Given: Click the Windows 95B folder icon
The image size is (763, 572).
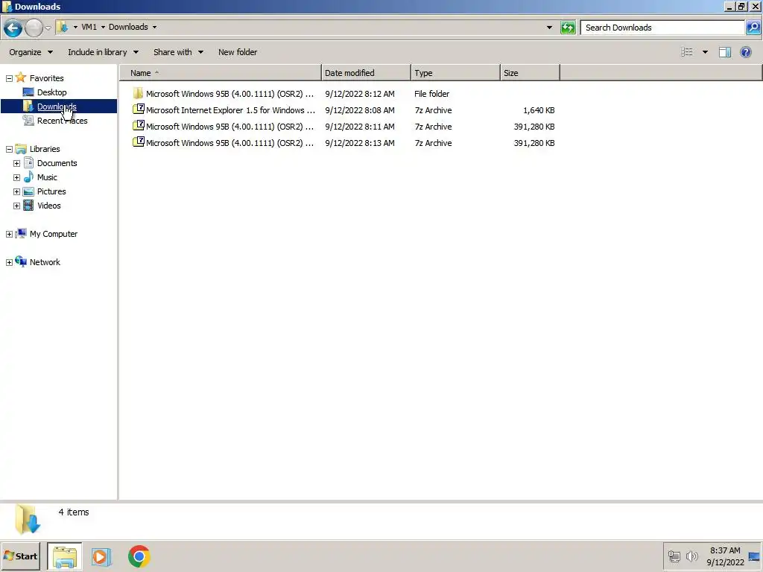Looking at the screenshot, I should pos(138,93).
